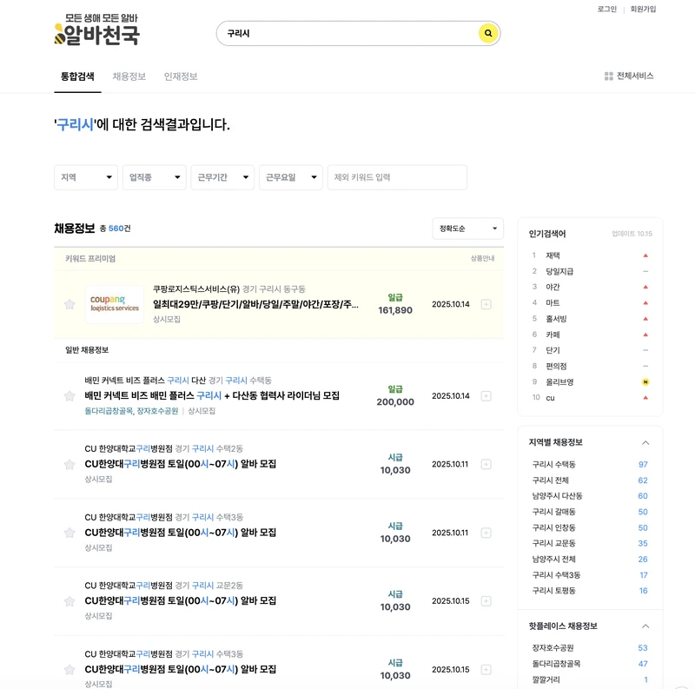
Task: Bookmark the Coupang 일최대29만 listing with star
Action: pos(69,304)
